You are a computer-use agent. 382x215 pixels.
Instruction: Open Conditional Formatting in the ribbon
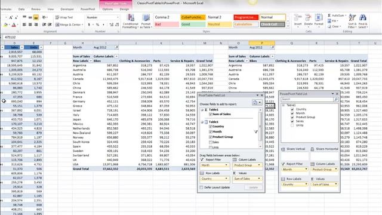[131, 21]
